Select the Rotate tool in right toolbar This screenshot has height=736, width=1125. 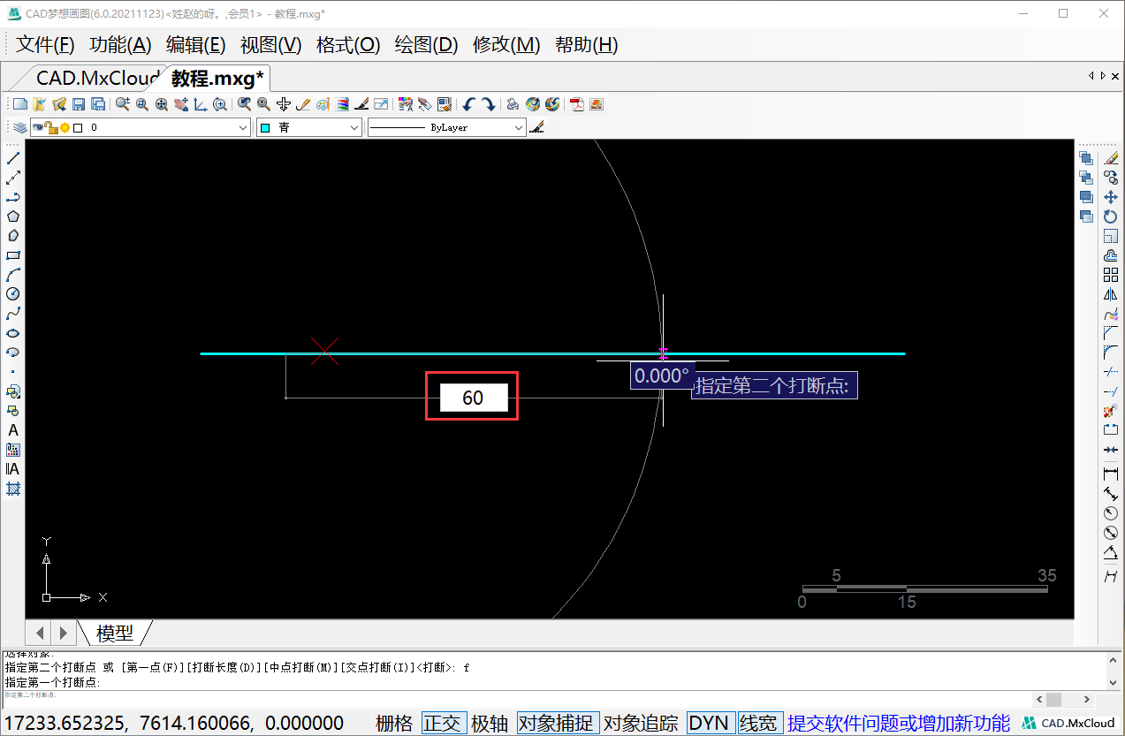(1111, 216)
